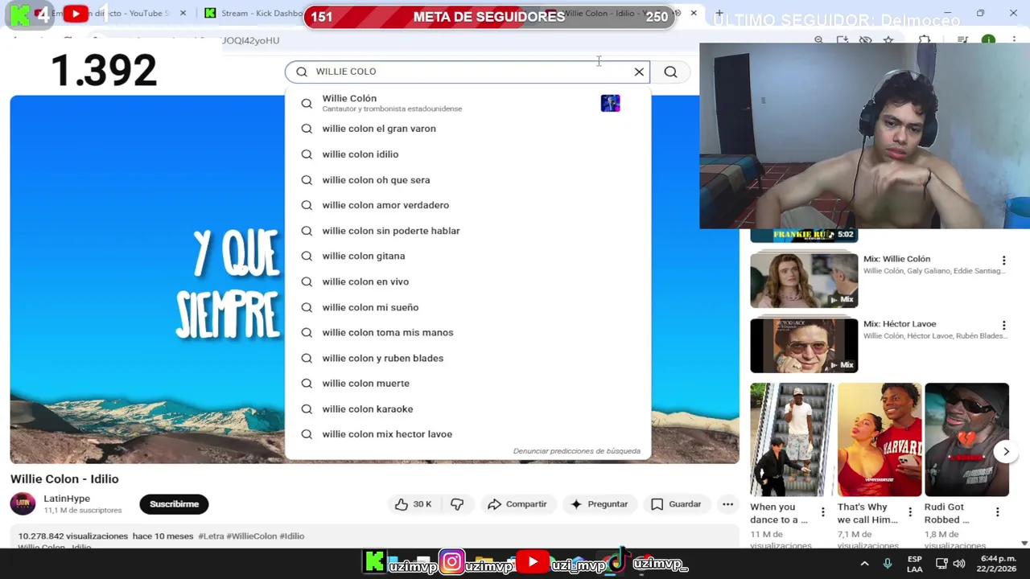Open a new browser tab with plus
This screenshot has width=1030, height=579.
pos(719,13)
